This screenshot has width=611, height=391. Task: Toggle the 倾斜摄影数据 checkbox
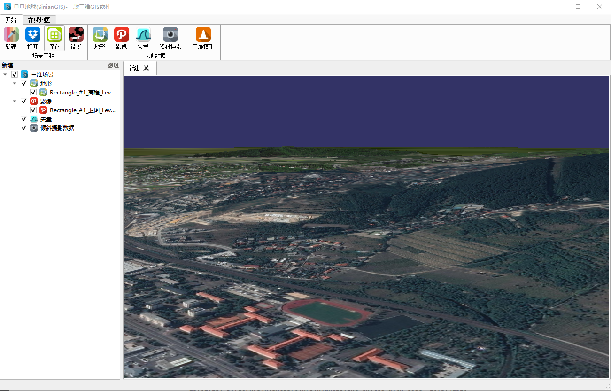tap(24, 128)
